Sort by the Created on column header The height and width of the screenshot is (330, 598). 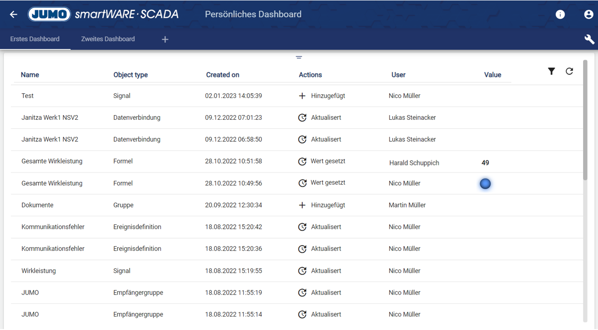223,75
